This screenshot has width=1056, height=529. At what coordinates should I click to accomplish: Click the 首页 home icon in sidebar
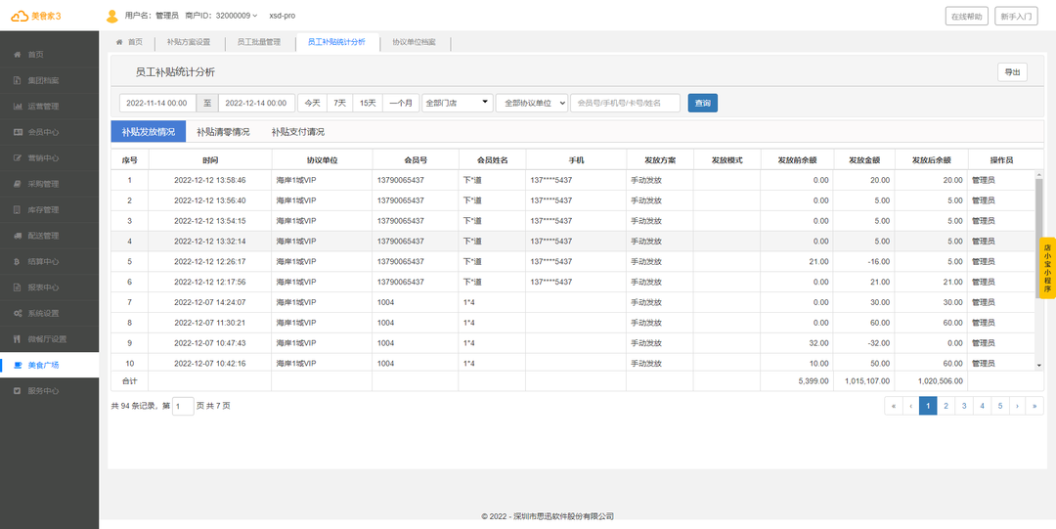18,54
